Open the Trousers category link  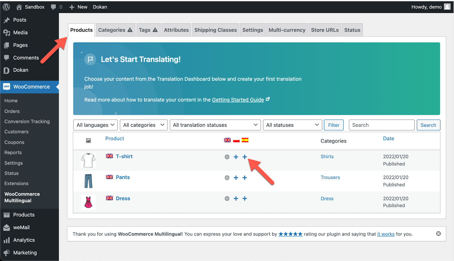(x=330, y=177)
